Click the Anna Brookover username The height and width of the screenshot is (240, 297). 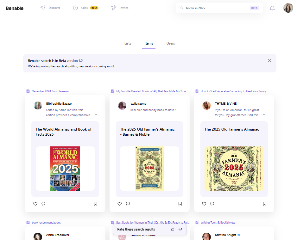click(x=58, y=235)
